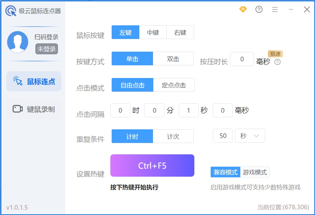Focus the interval milliseconds field
The width and height of the screenshot is (315, 215).
coord(223,110)
